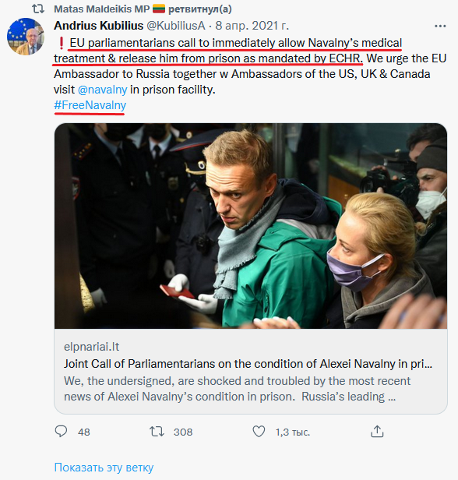Open the tweet date 8 апр. 2021
Screen dimensions: 458x480
[x=252, y=26]
